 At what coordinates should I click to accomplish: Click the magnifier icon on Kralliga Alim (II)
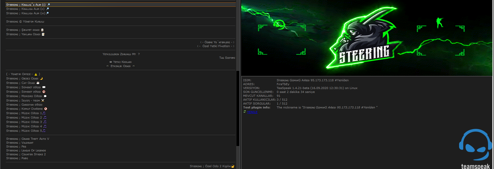click(x=48, y=9)
